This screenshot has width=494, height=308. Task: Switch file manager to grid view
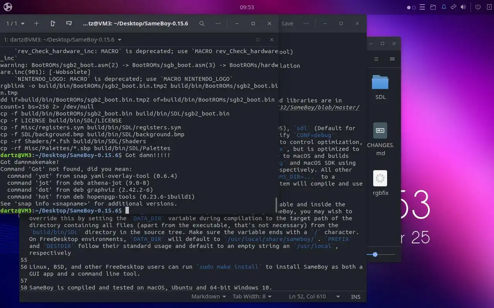pos(392,59)
